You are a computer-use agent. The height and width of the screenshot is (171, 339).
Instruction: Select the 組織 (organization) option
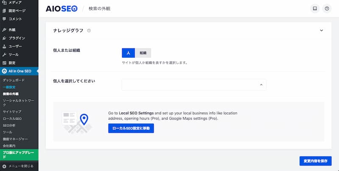(143, 53)
